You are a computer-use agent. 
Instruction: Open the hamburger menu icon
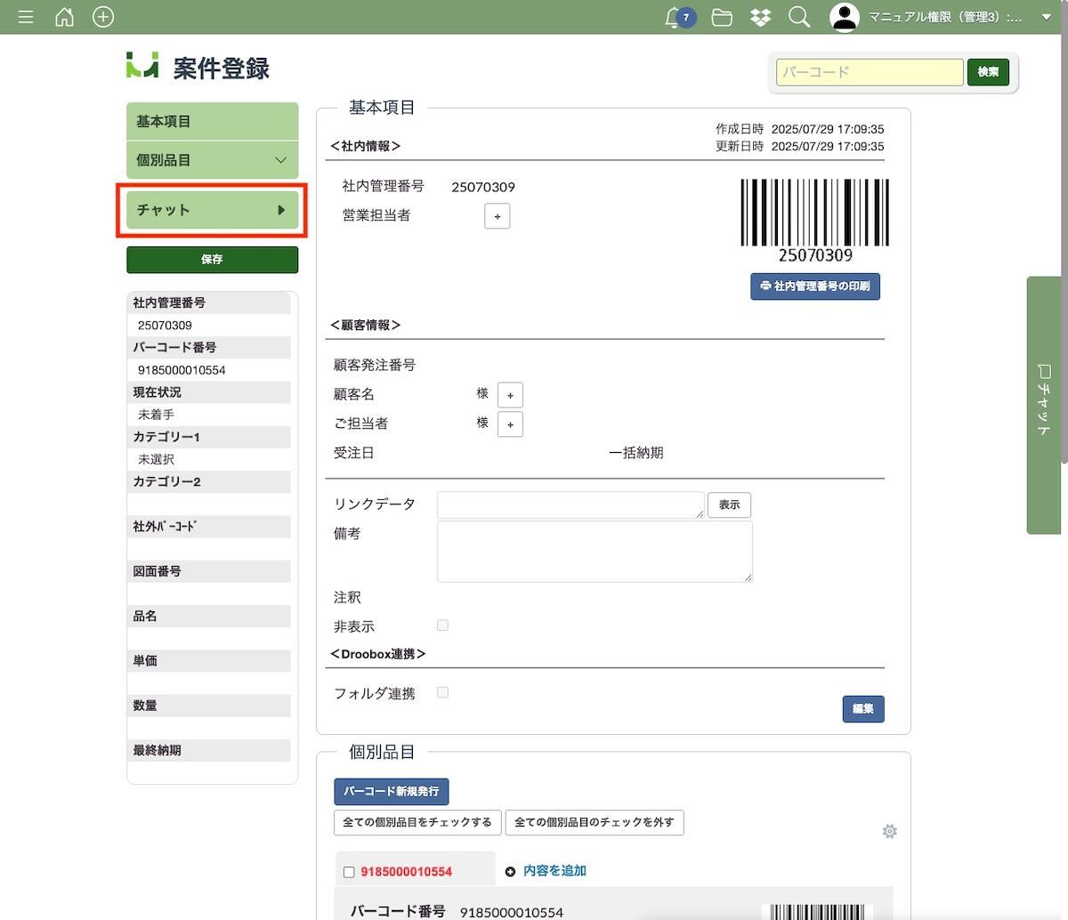pos(26,17)
